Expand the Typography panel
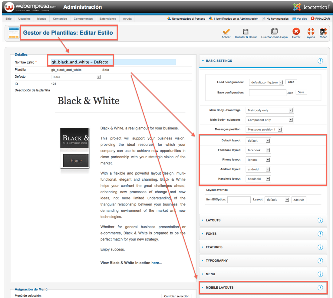 [x=263, y=261]
